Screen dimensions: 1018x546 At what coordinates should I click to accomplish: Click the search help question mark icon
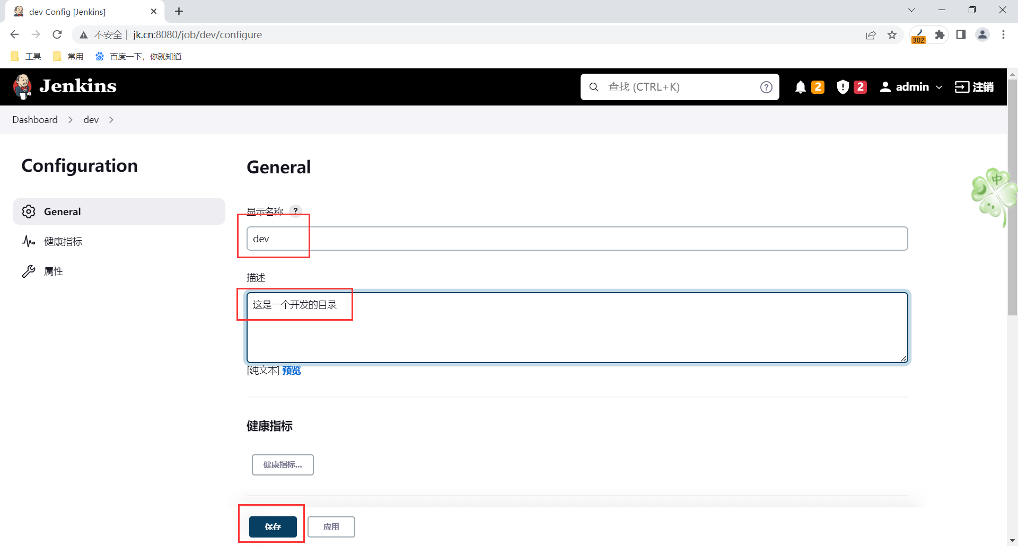766,87
